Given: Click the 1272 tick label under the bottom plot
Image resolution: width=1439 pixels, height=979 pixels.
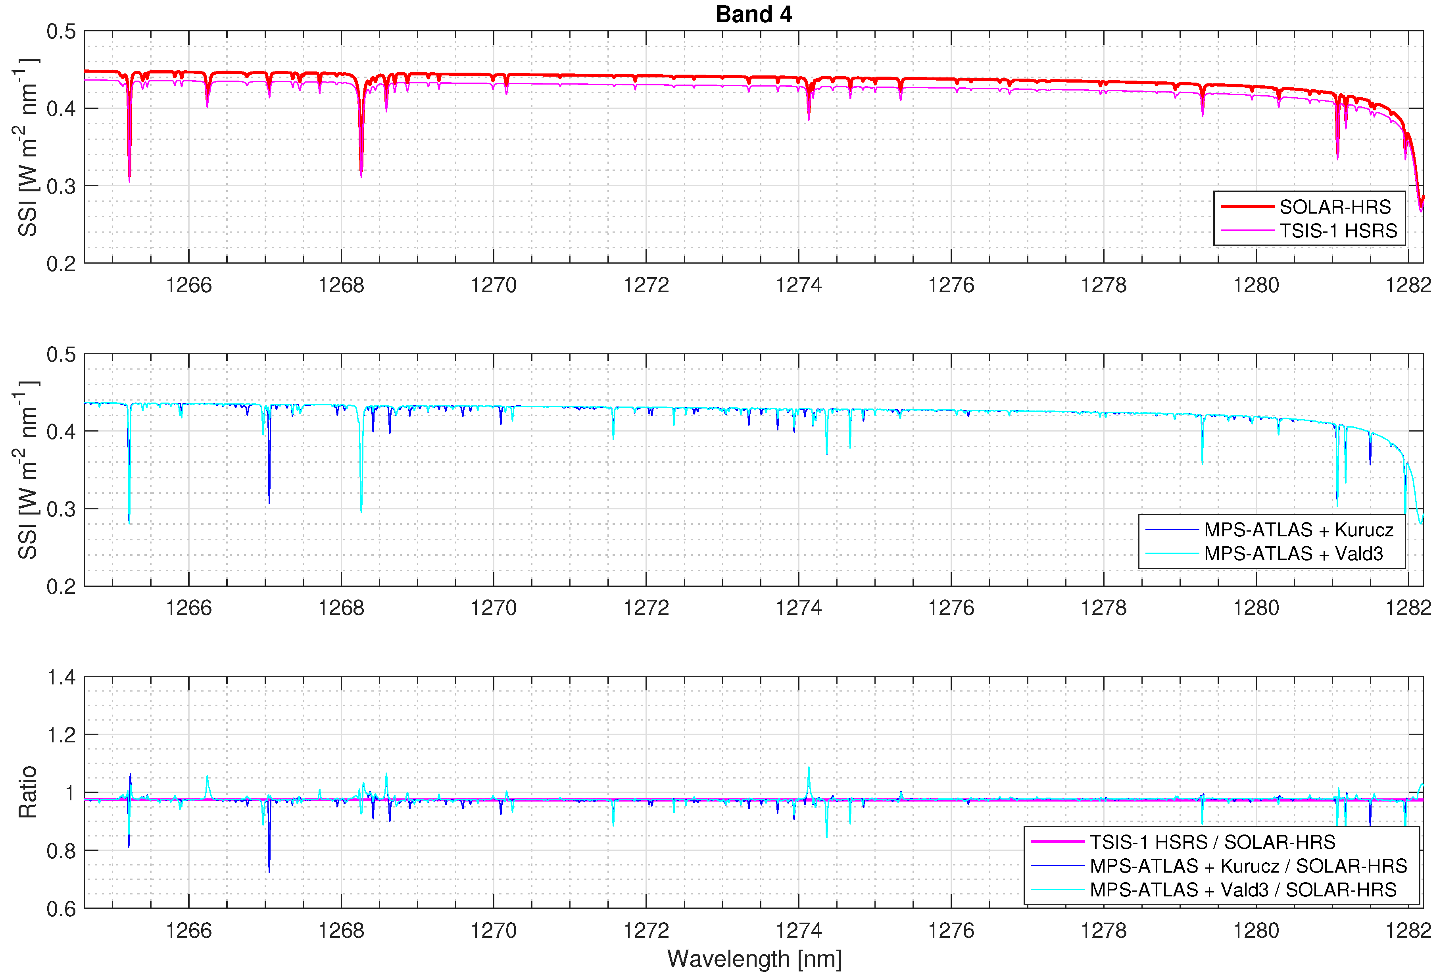Looking at the screenshot, I should tap(646, 931).
